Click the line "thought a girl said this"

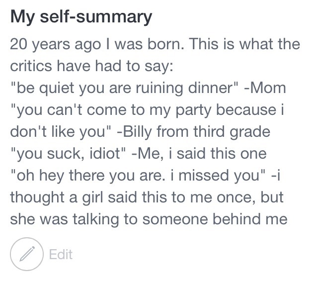point(147,197)
